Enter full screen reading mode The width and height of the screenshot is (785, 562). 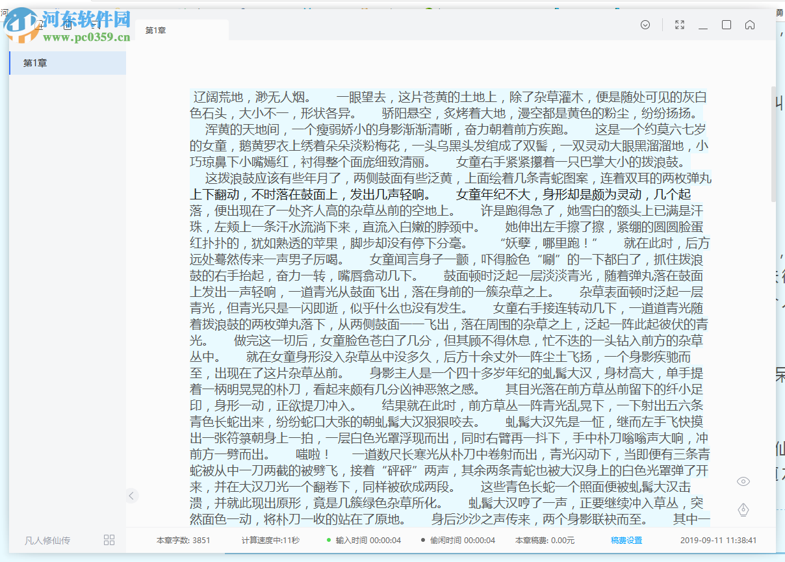pyautogui.click(x=680, y=24)
